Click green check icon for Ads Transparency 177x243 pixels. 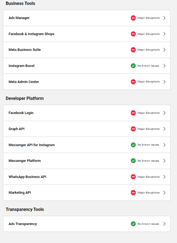pos(133,224)
